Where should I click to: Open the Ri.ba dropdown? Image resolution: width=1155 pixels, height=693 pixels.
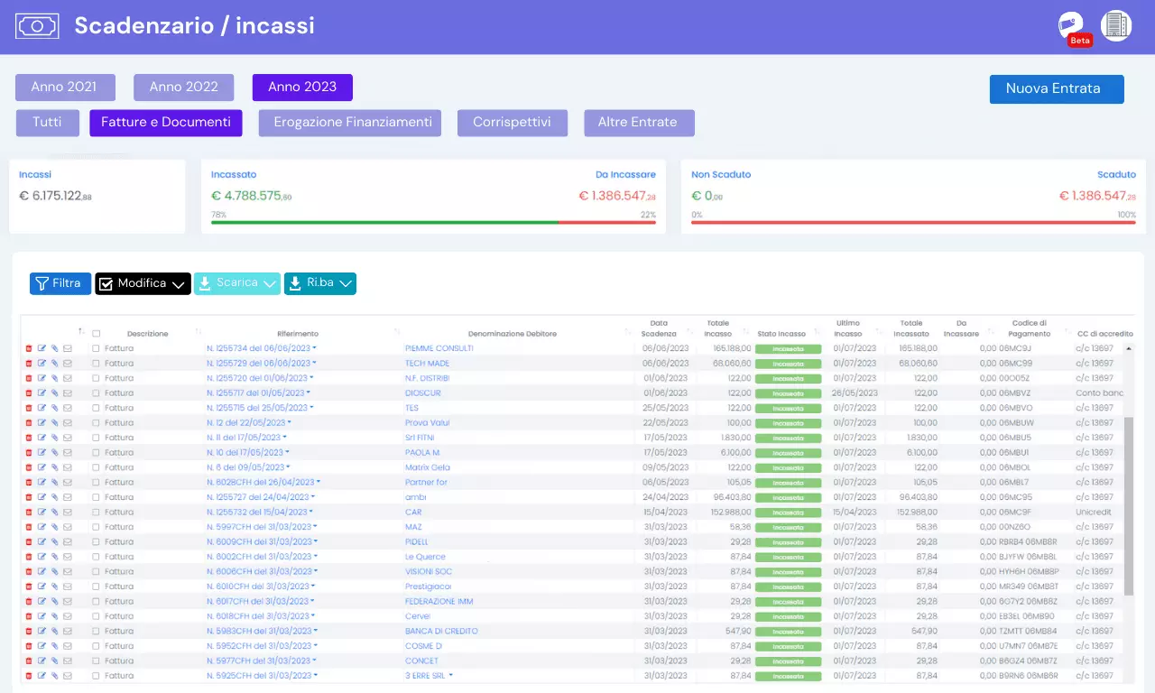click(x=320, y=283)
